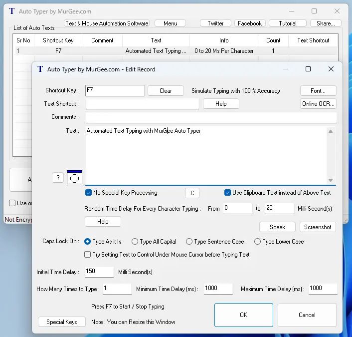
Task: Click the Cancel button in Edit Record
Action: pyautogui.click(x=307, y=315)
